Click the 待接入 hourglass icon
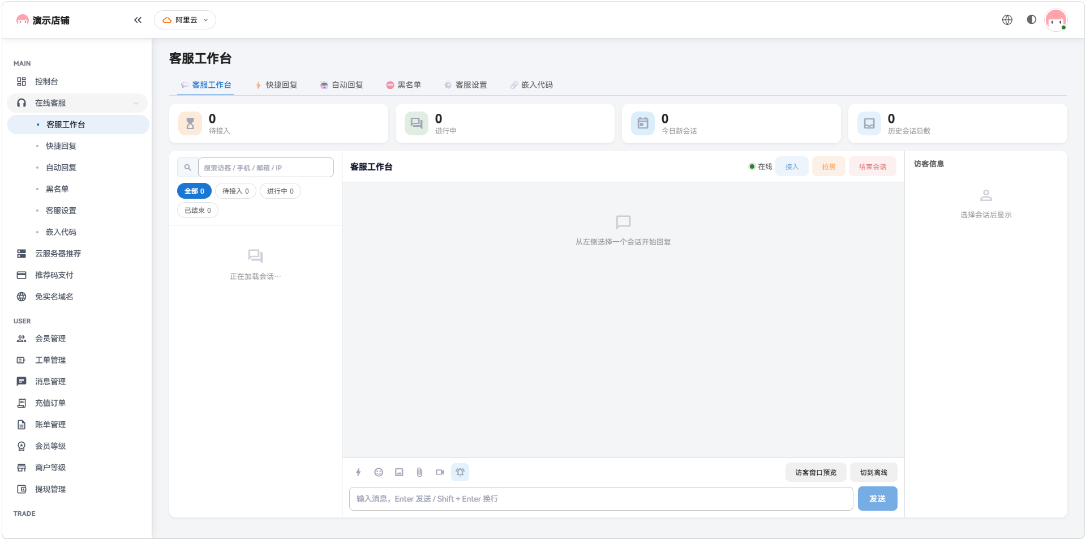 pyautogui.click(x=190, y=123)
